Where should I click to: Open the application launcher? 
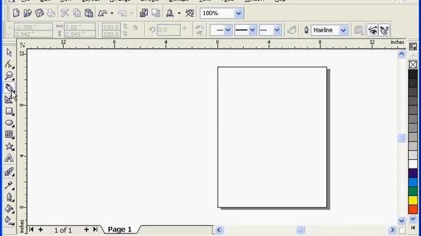[170, 13]
